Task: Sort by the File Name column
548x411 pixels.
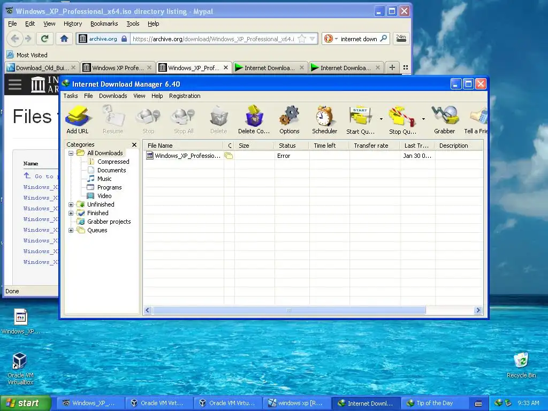Action: [183, 146]
